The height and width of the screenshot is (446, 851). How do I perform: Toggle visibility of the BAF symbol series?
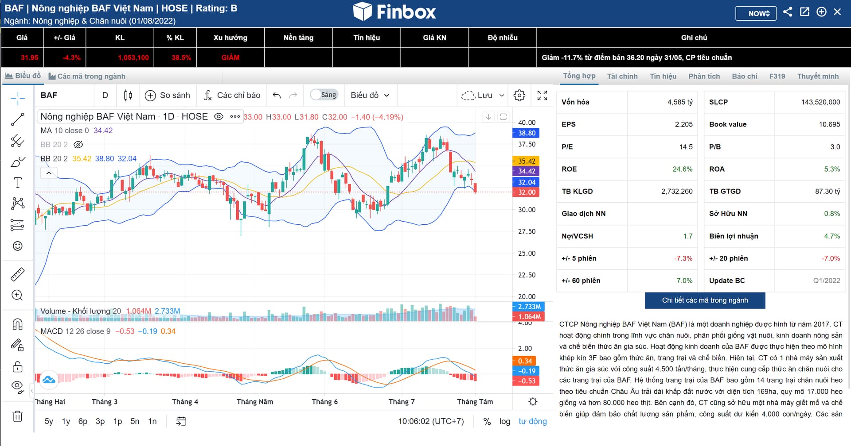tap(219, 117)
